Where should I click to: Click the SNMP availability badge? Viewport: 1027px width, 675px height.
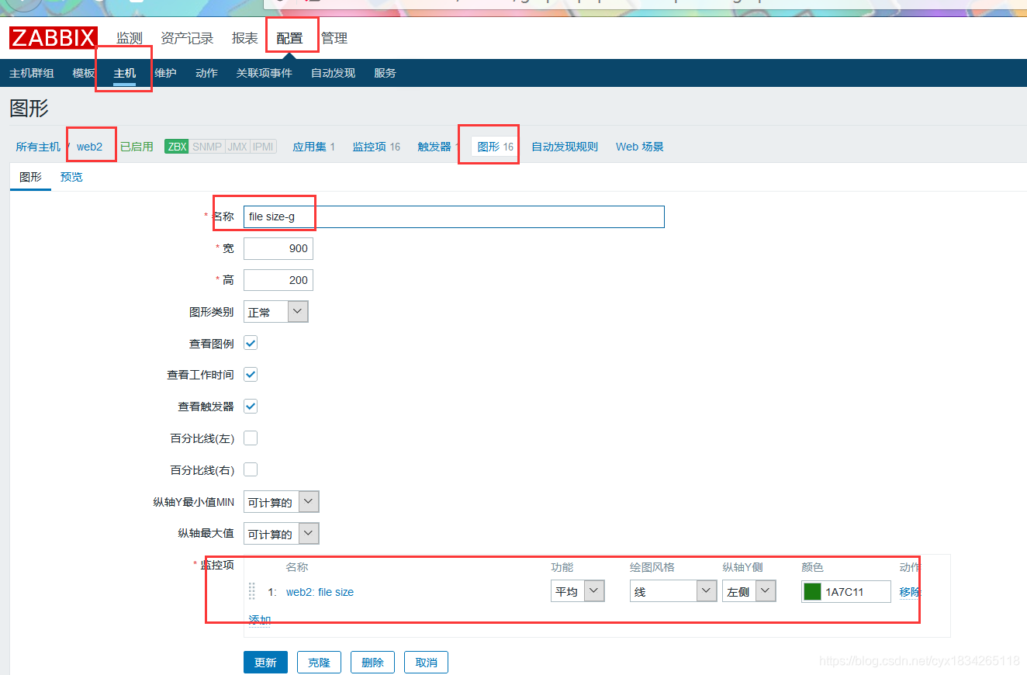(x=207, y=147)
